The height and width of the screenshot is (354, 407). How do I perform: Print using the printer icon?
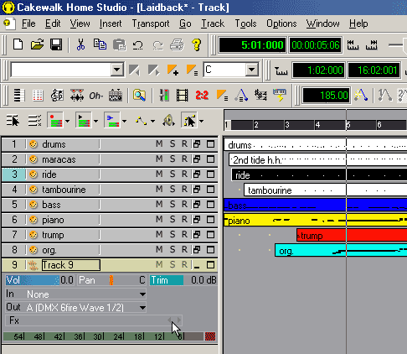pyautogui.click(x=177, y=44)
